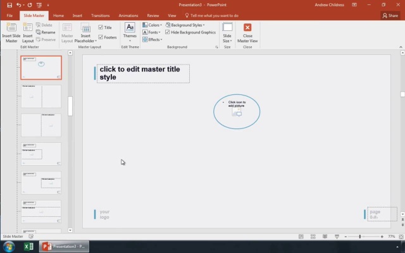Open the File tab
The width and height of the screenshot is (405, 253).
9,15
